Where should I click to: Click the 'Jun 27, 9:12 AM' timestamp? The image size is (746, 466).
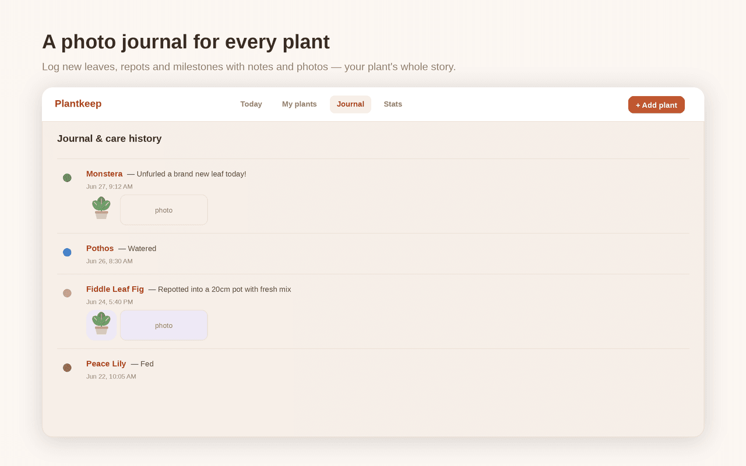coord(110,186)
